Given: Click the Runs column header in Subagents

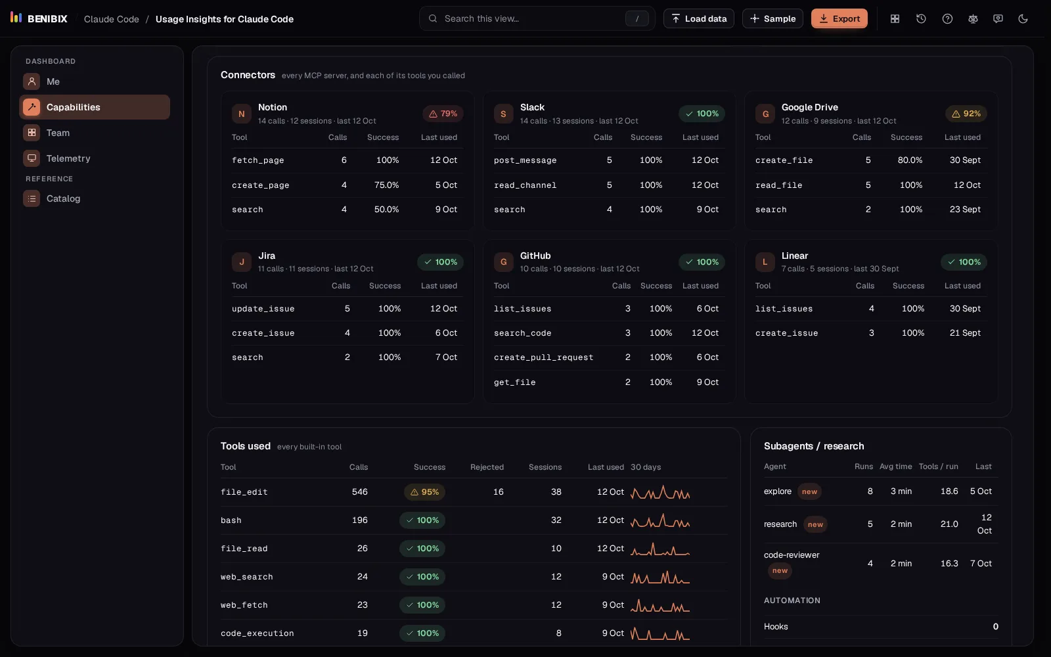Looking at the screenshot, I should click(x=864, y=466).
